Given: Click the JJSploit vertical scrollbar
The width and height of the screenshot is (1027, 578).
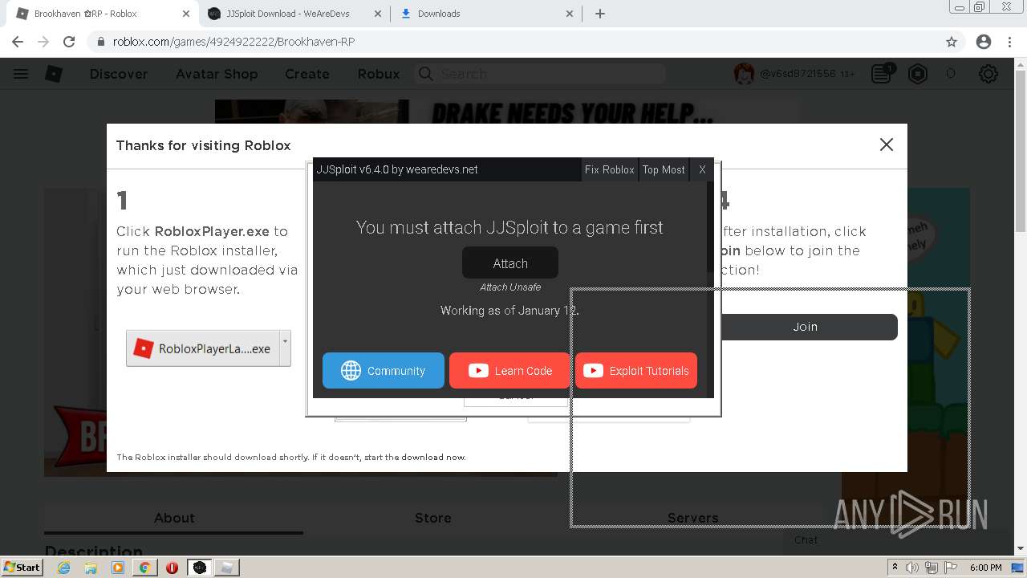Looking at the screenshot, I should 710,289.
